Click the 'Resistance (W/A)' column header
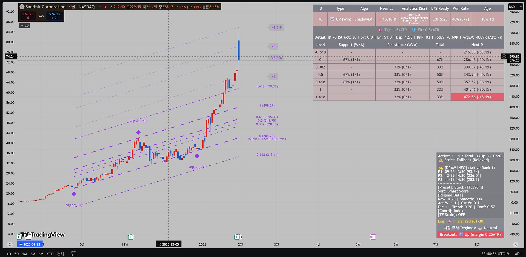 pyautogui.click(x=402, y=45)
